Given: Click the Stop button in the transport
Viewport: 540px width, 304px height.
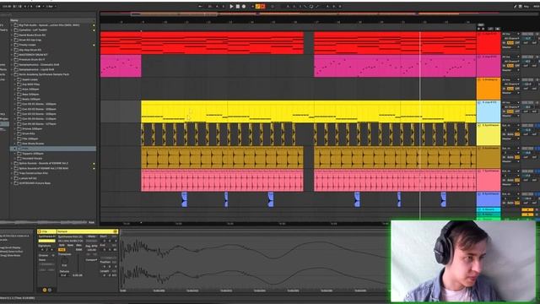Looking at the screenshot, I should [x=238, y=6].
